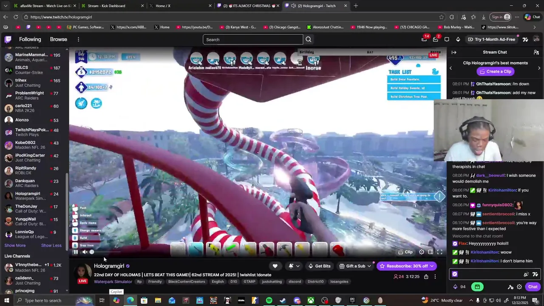Open Steam from the taskbar

(x=283, y=300)
